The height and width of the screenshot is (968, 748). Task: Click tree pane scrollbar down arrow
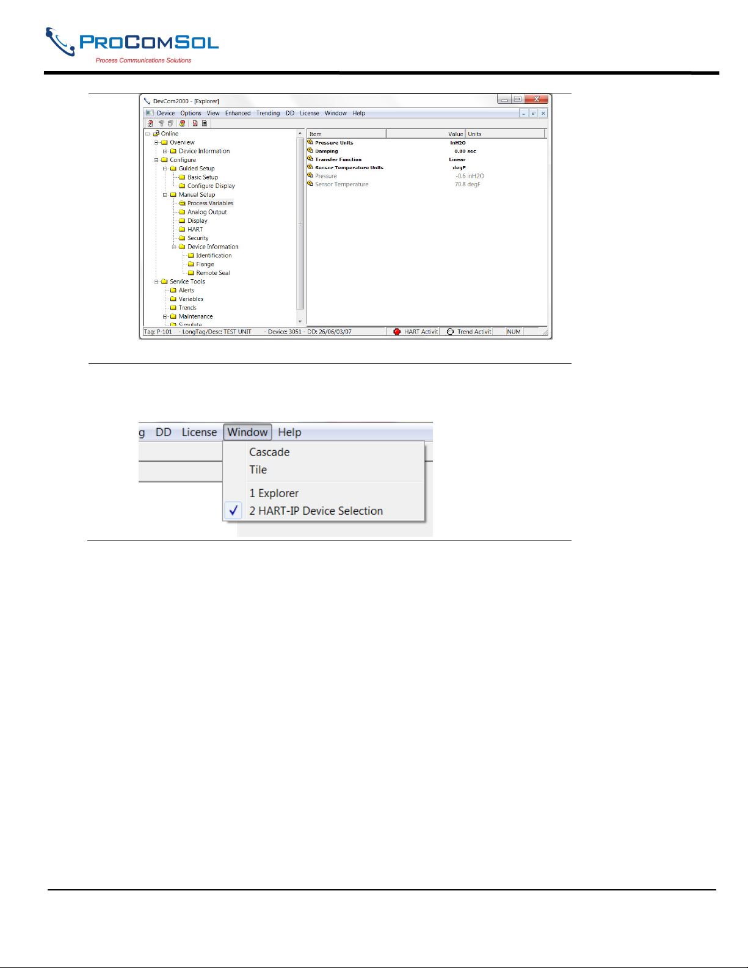point(300,321)
